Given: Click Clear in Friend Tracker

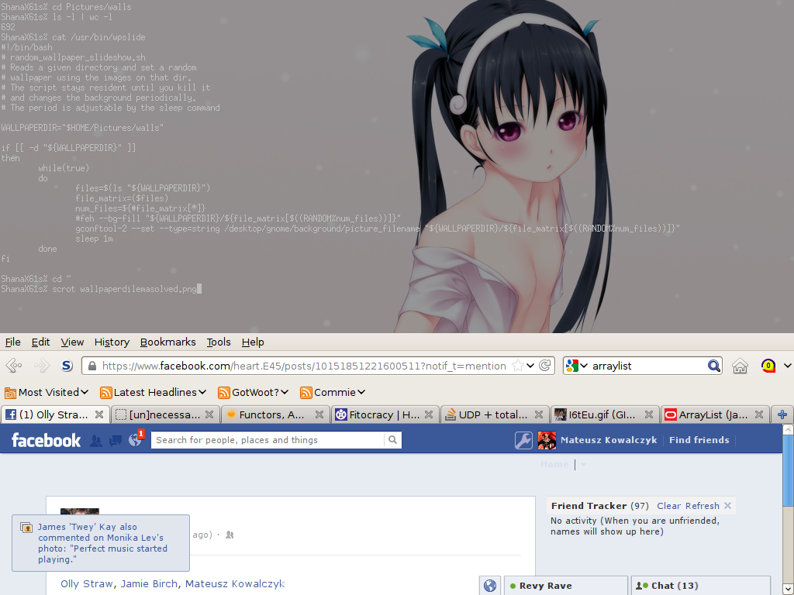Looking at the screenshot, I should point(668,506).
